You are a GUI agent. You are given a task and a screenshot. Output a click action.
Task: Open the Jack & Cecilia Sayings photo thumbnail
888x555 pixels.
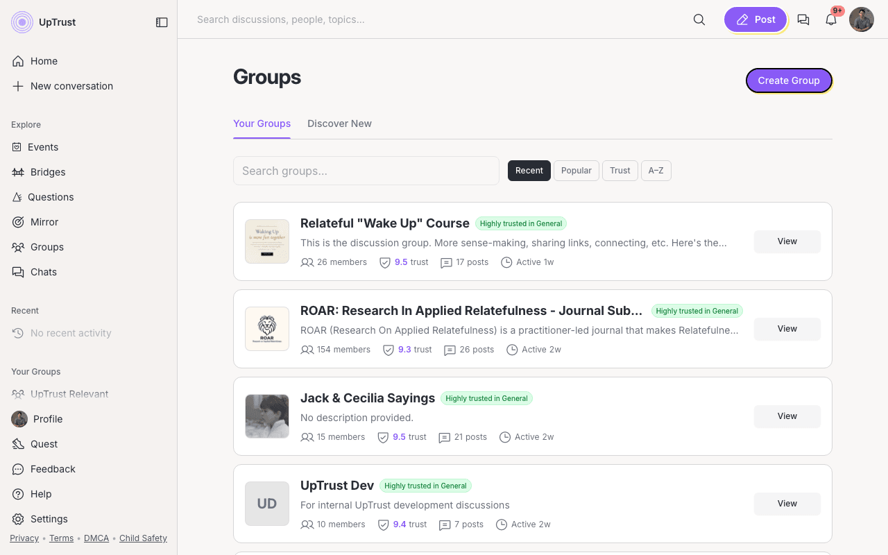click(x=267, y=416)
